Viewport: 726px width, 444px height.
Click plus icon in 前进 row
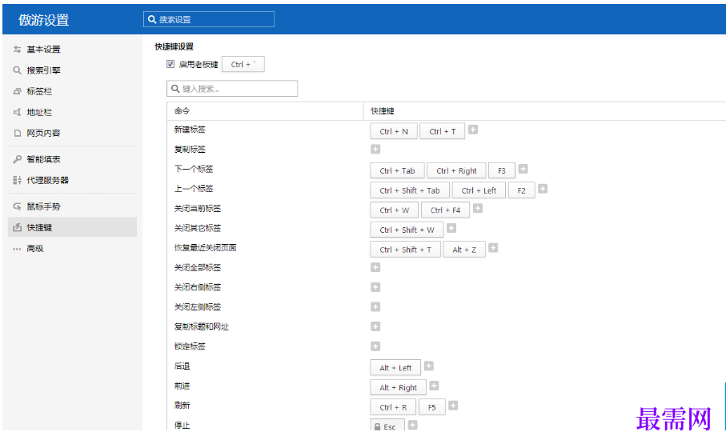(435, 386)
